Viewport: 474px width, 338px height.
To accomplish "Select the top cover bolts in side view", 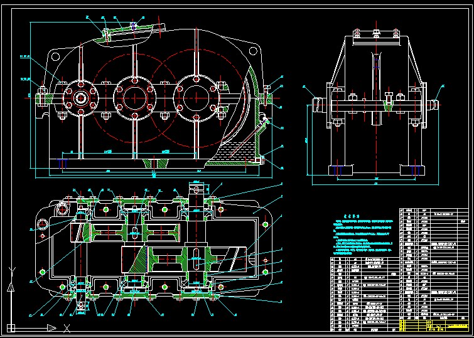I will 376,31.
